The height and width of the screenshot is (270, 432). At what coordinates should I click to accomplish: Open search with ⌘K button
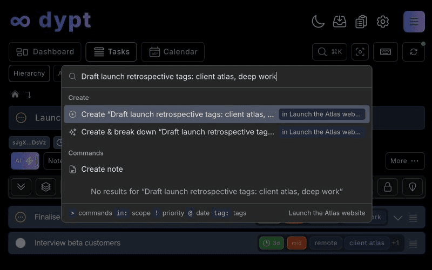[x=329, y=52]
